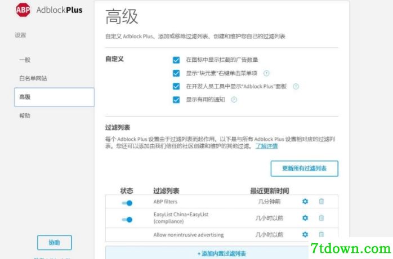Open the 一般 settings tab
Image resolution: width=393 pixels, height=259 pixels.
click(x=25, y=60)
